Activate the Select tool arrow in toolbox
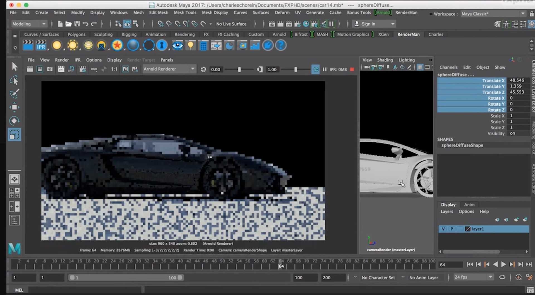The image size is (535, 295). click(14, 67)
